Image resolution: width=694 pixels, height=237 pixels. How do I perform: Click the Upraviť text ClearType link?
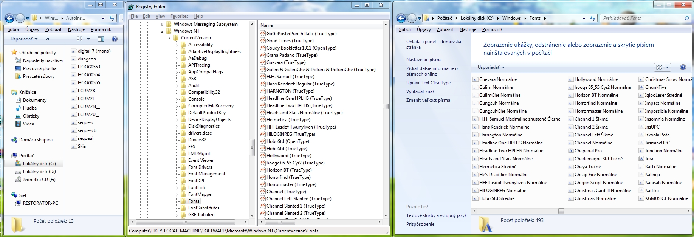pos(428,83)
